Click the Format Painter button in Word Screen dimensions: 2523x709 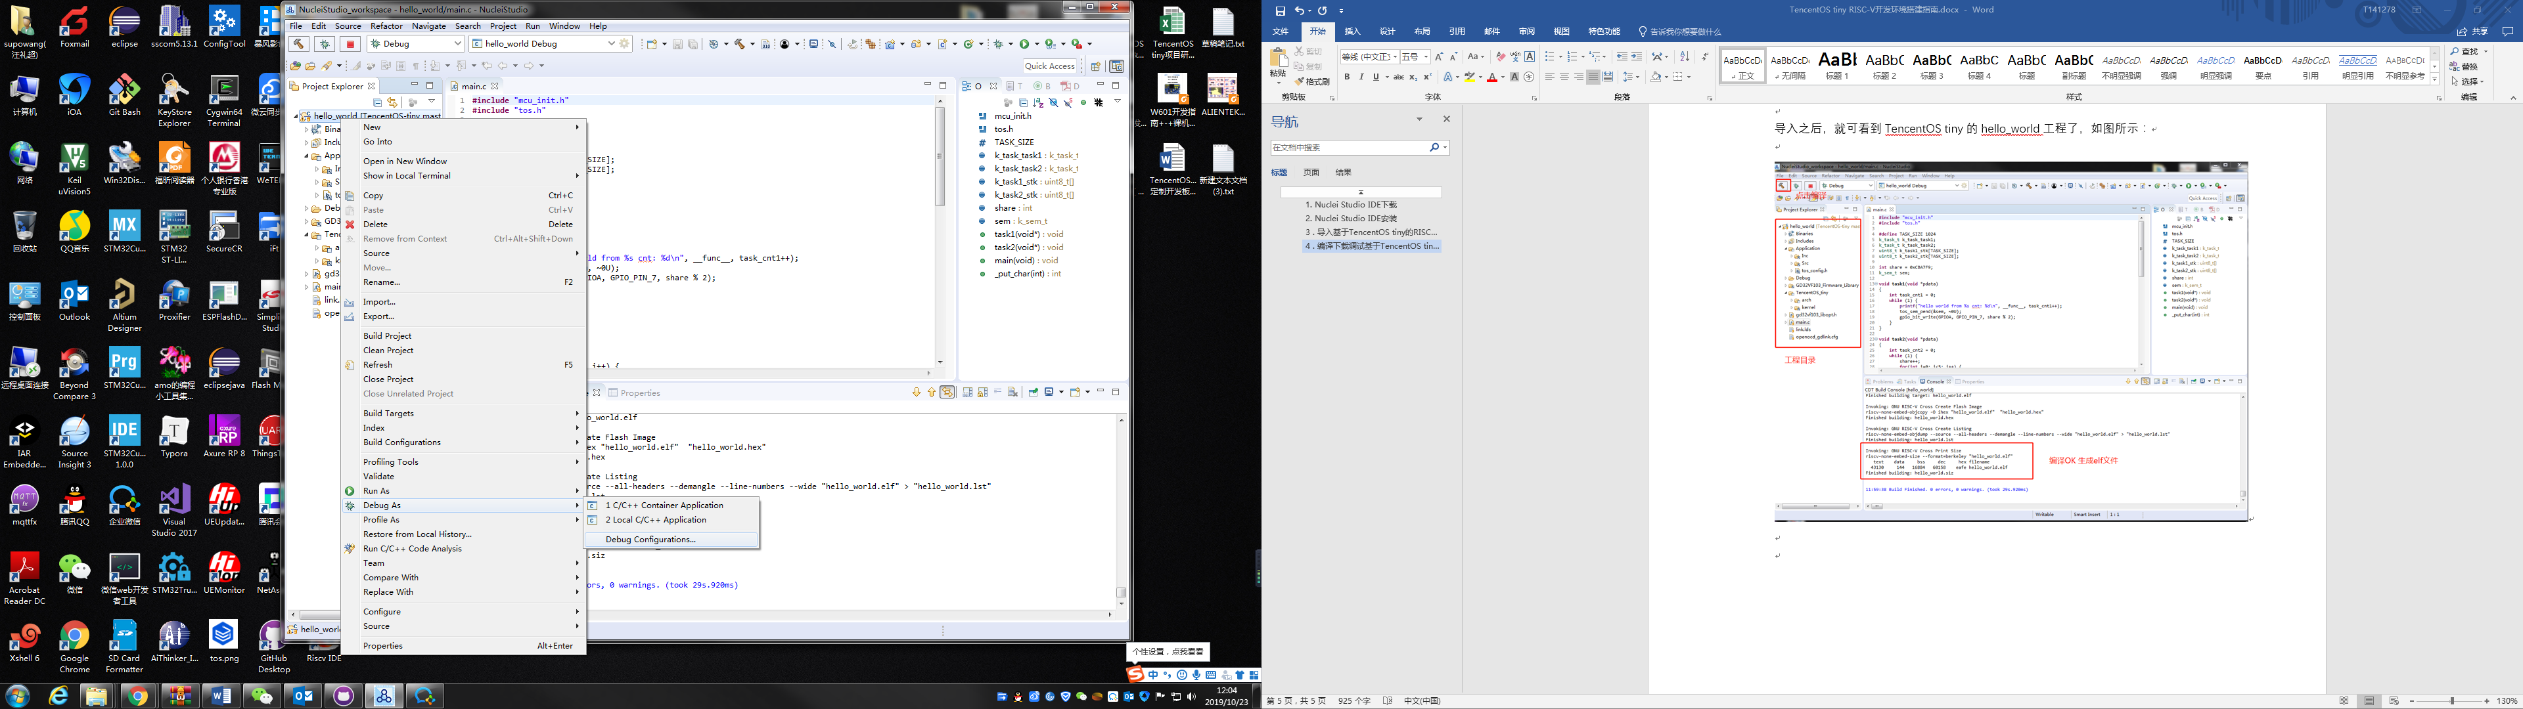click(x=1313, y=81)
